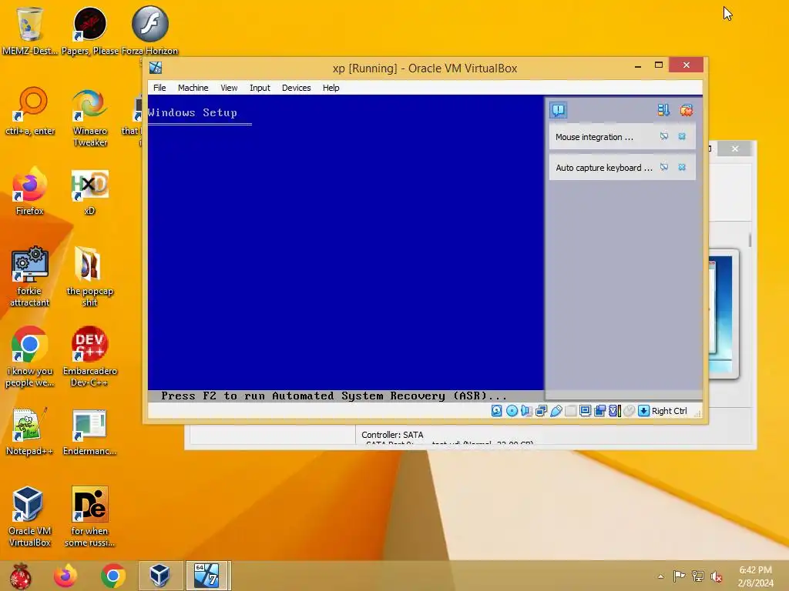Open Chrome from the taskbar

(112, 576)
